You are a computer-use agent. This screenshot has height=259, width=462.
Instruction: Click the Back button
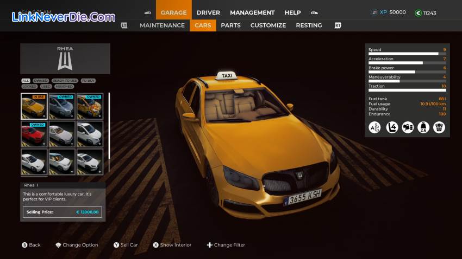coord(31,245)
